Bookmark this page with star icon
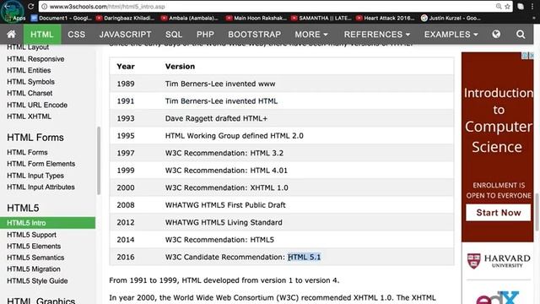Image resolution: width=540 pixels, height=304 pixels. (507, 7)
